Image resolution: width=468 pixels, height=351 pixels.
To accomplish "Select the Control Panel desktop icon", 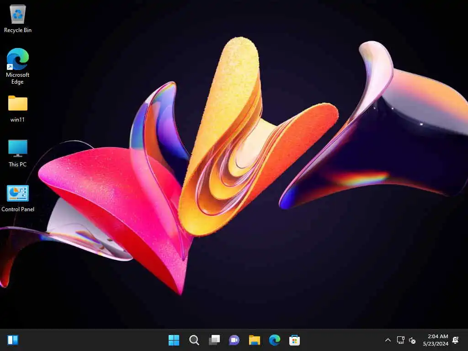I will 18,198.
